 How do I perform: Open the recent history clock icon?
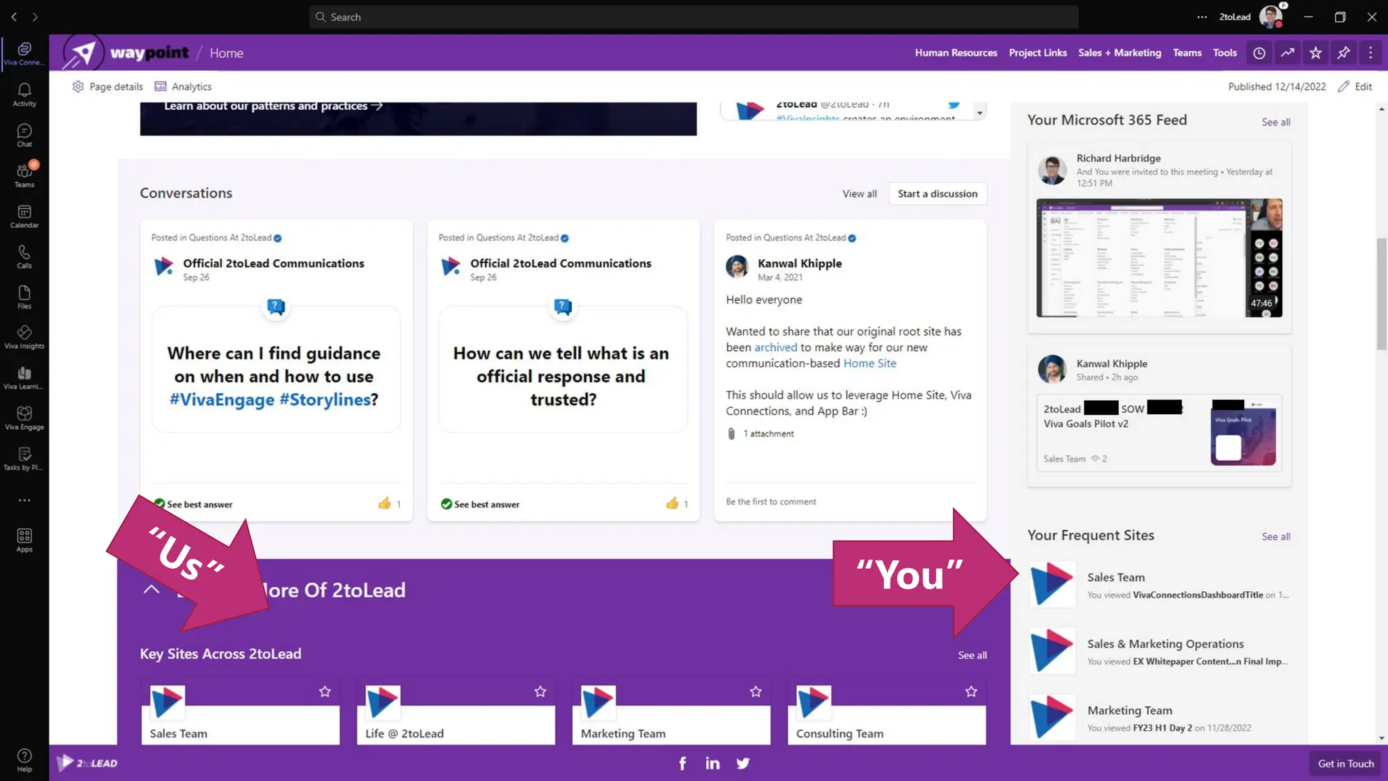click(x=1259, y=53)
